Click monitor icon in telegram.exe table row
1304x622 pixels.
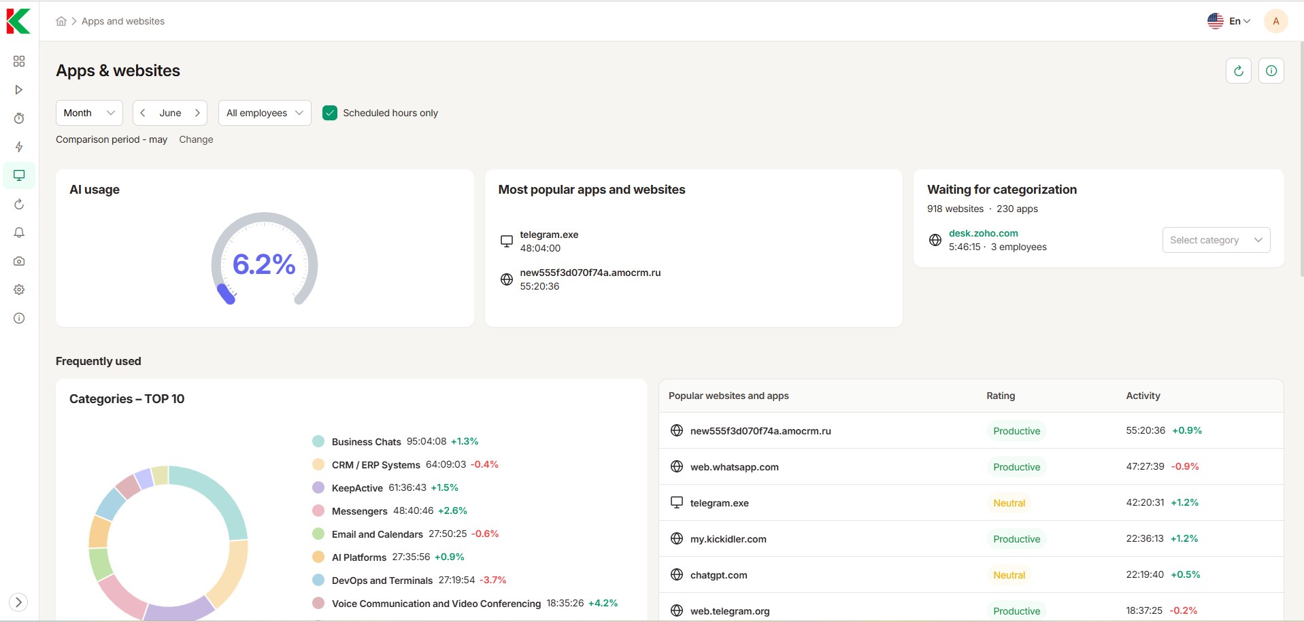[677, 502]
